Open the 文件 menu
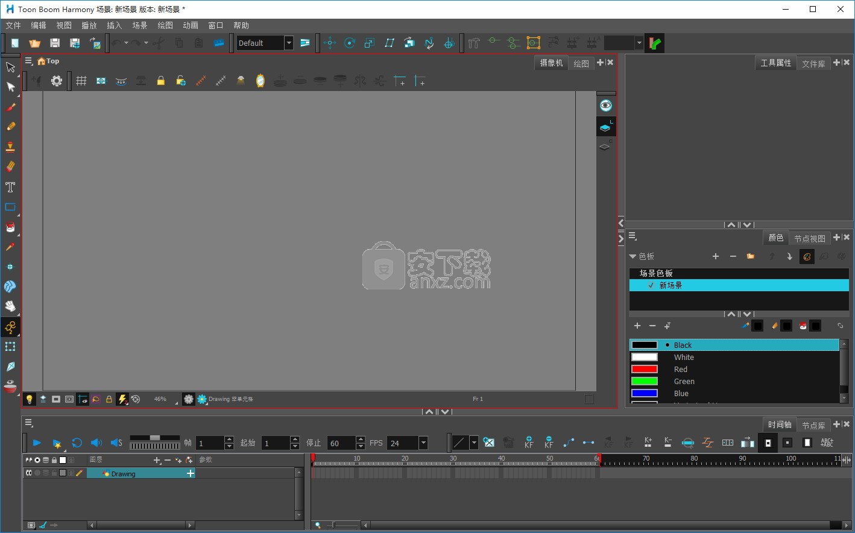This screenshot has width=855, height=533. (13, 25)
